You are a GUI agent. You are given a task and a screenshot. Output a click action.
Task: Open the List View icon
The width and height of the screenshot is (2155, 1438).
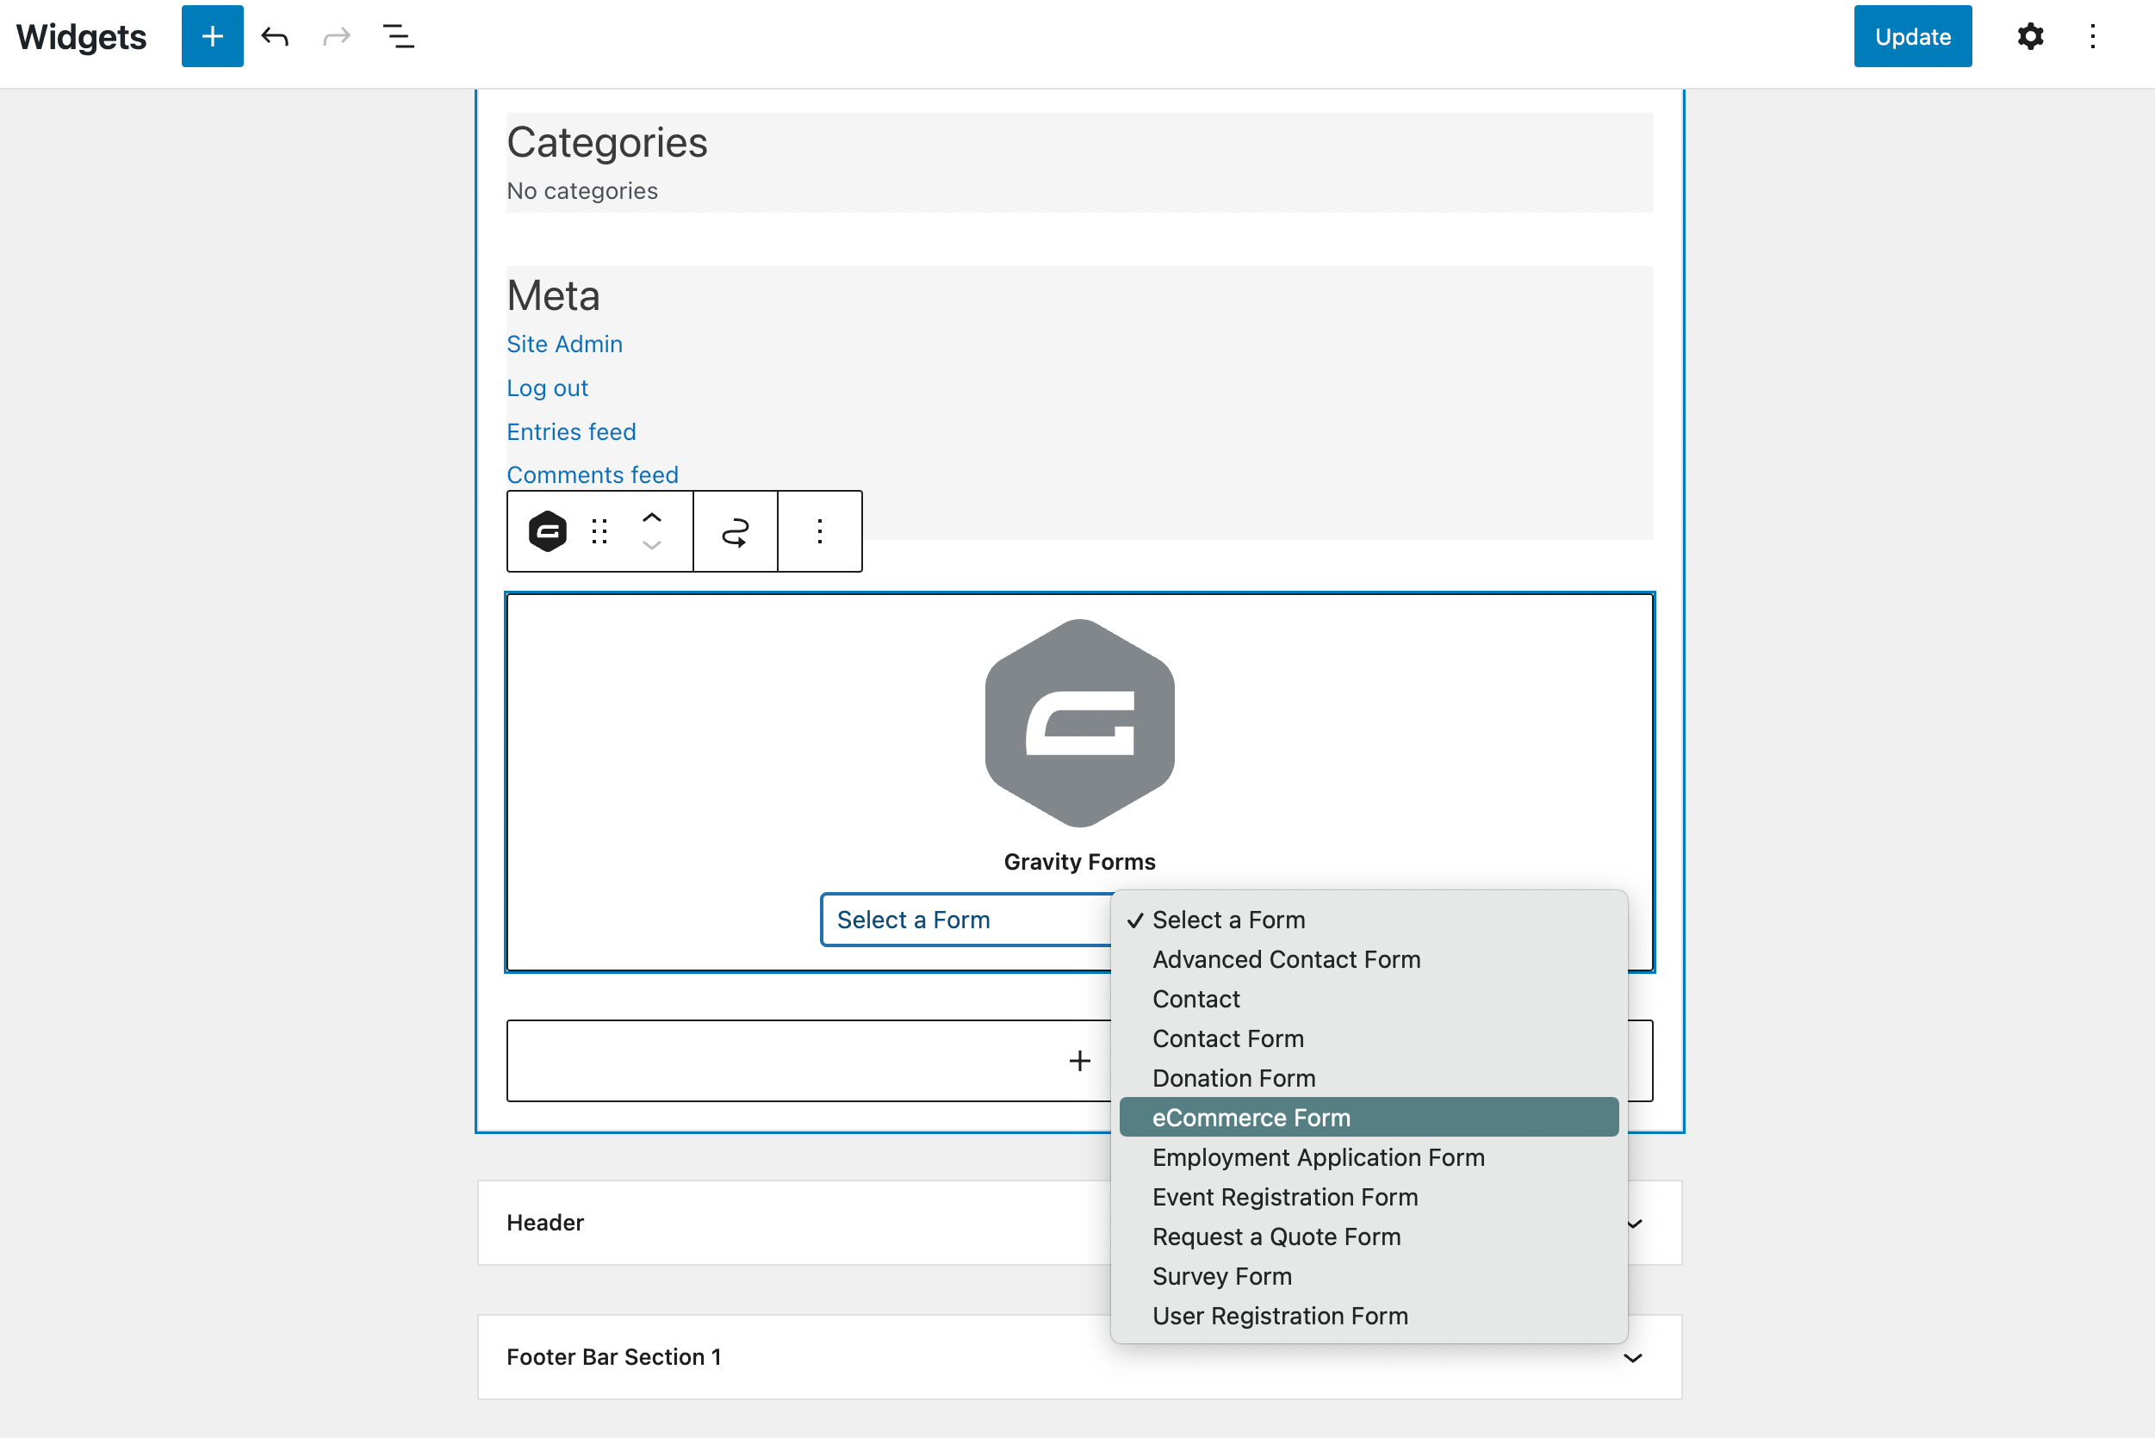click(x=398, y=37)
